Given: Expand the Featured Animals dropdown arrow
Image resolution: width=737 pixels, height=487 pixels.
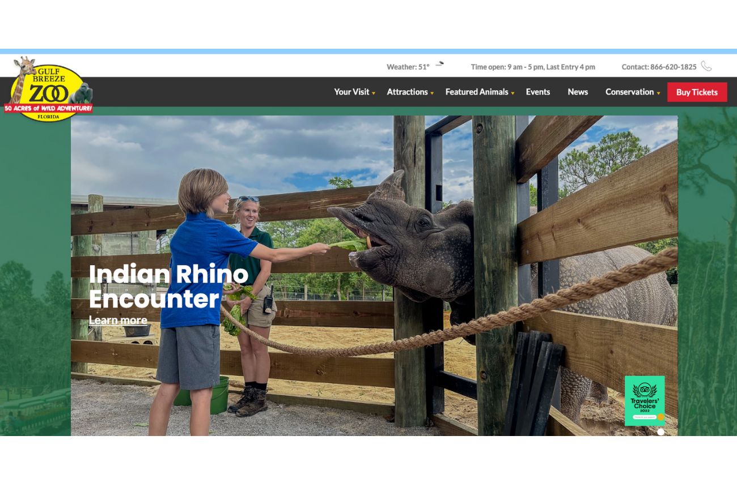Looking at the screenshot, I should [512, 93].
